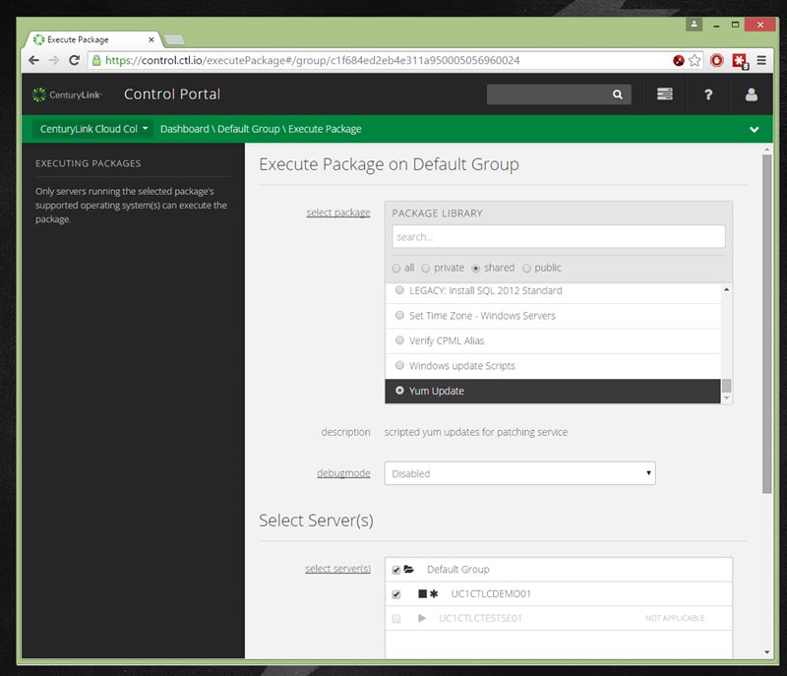The image size is (787, 676).
Task: Click package list scroll down arrow
Action: (726, 398)
